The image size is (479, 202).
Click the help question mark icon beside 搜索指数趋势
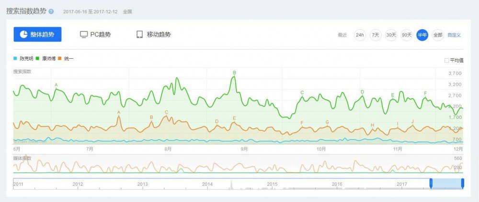tap(51, 11)
